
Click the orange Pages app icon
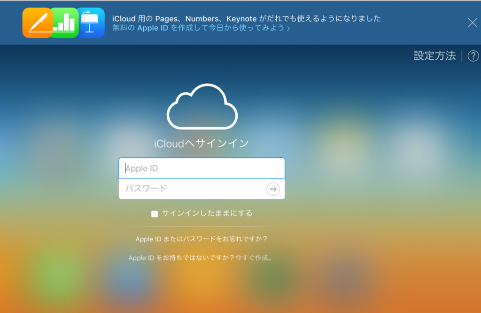point(38,23)
